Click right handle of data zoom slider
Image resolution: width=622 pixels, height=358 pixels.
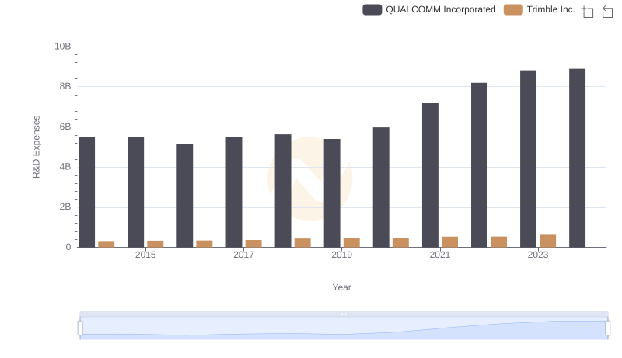pyautogui.click(x=607, y=328)
